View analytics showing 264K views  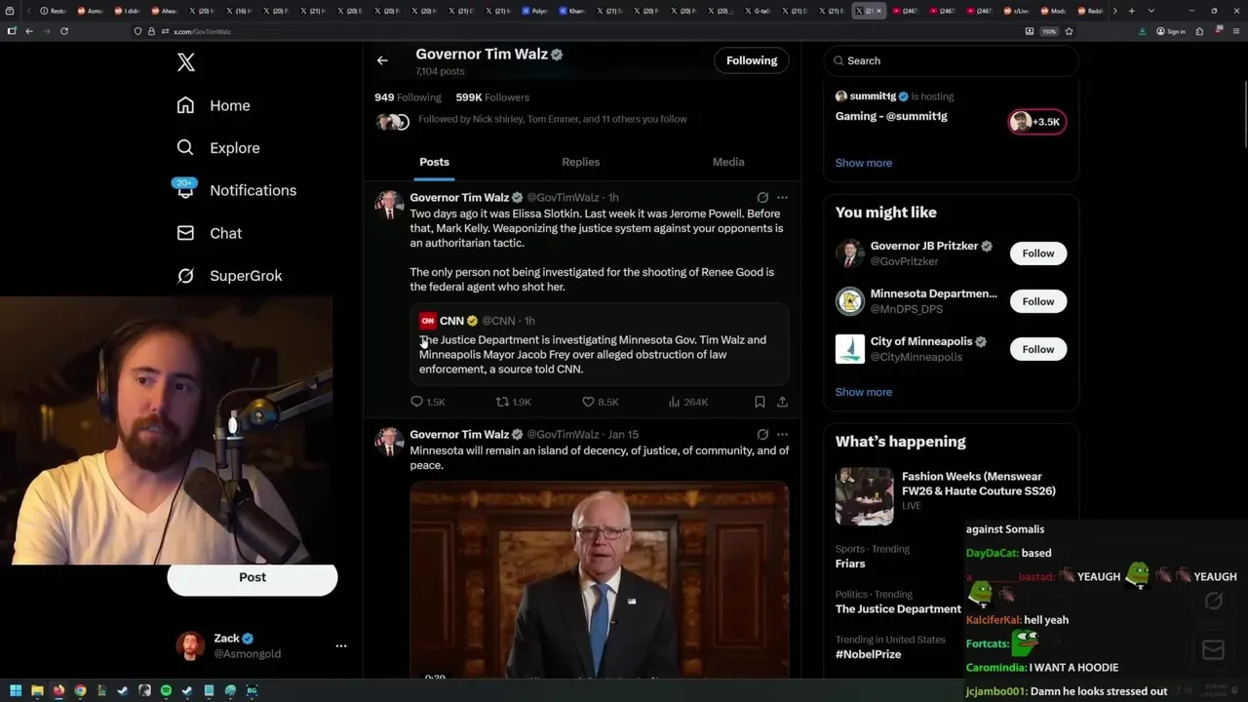pos(688,402)
